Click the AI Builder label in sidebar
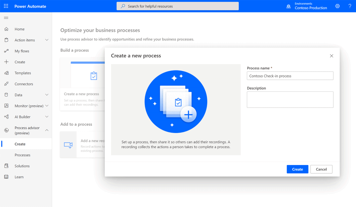 [x=22, y=117]
